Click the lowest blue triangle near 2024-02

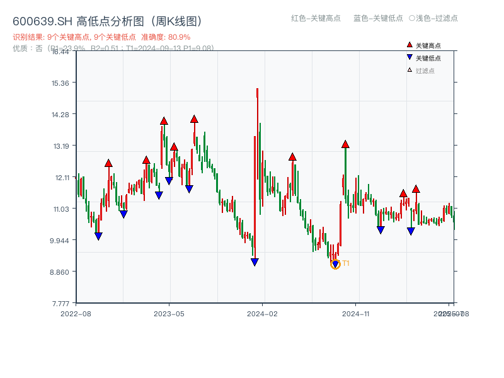point(254,260)
